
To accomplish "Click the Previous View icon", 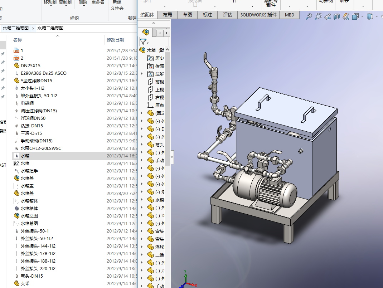I will tap(327, 16).
